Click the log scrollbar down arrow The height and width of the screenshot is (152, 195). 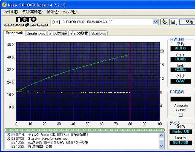click(x=161, y=146)
